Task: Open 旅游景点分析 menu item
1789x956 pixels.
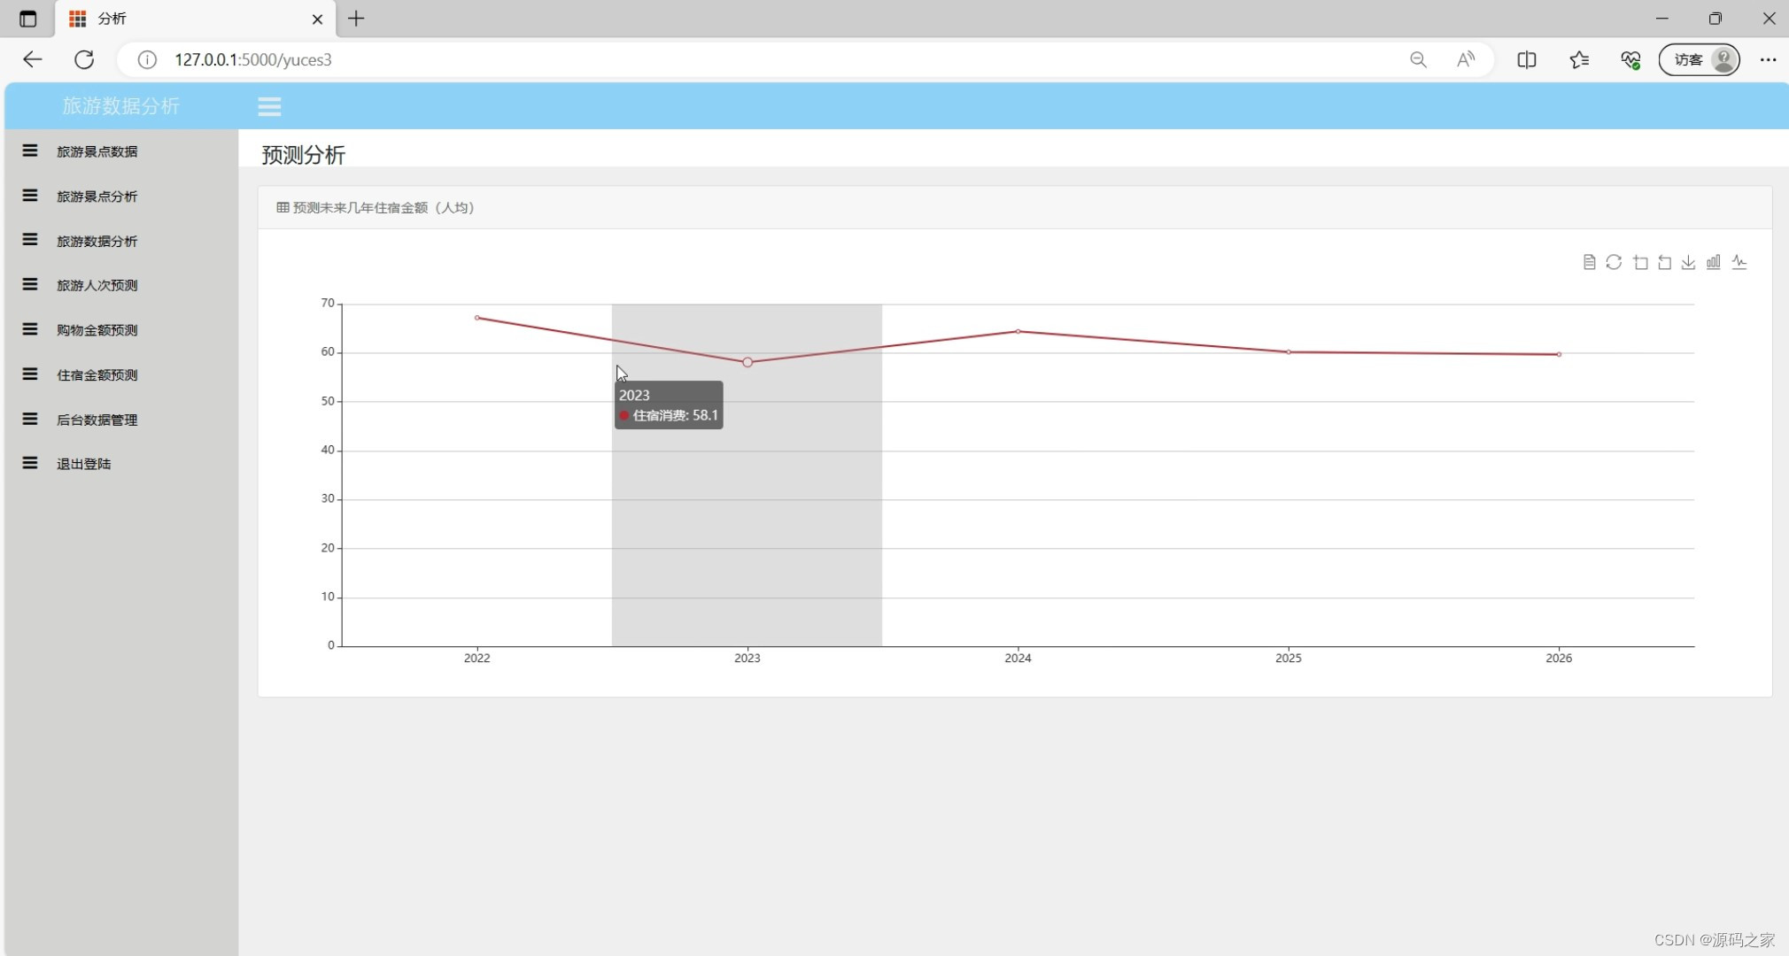Action: 97,197
